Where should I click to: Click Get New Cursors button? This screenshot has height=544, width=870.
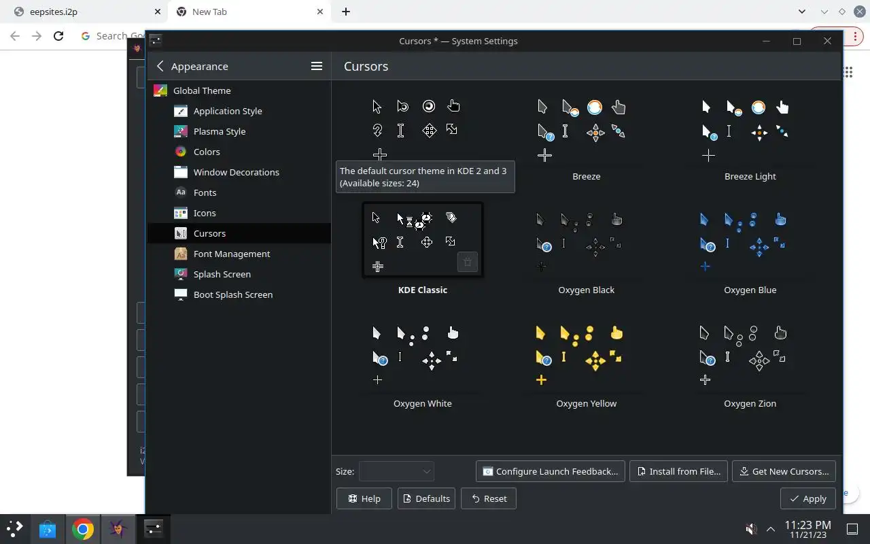pyautogui.click(x=784, y=471)
